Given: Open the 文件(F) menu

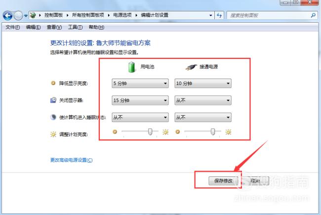Looking at the screenshot, I should click(12, 27).
